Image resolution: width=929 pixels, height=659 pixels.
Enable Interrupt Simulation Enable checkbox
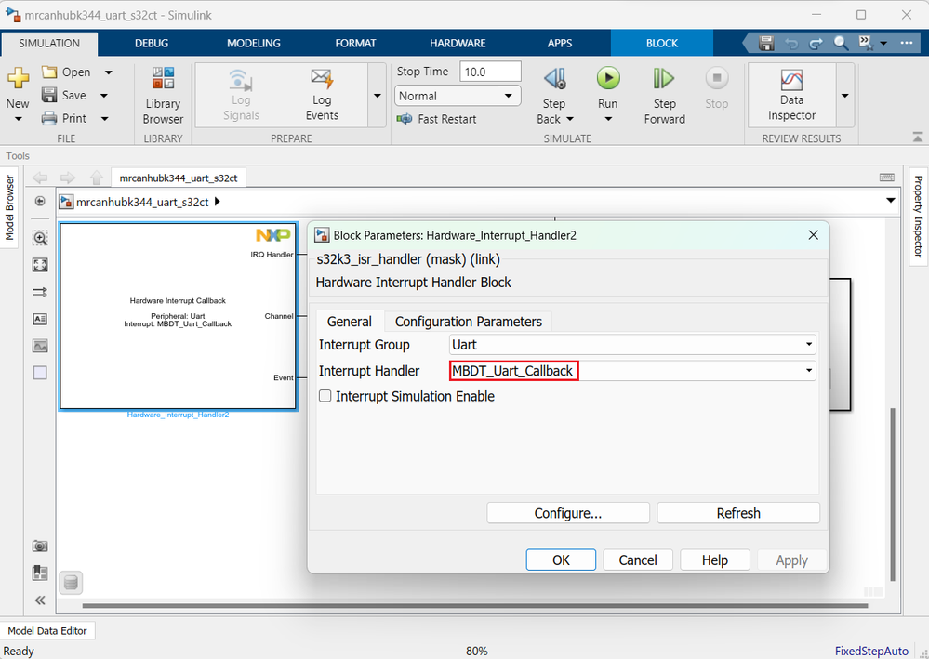coord(325,396)
